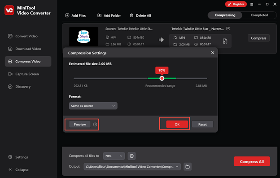The height and width of the screenshot is (178, 280).
Task: Open the Format dropdown Same as source
Action: [93, 106]
